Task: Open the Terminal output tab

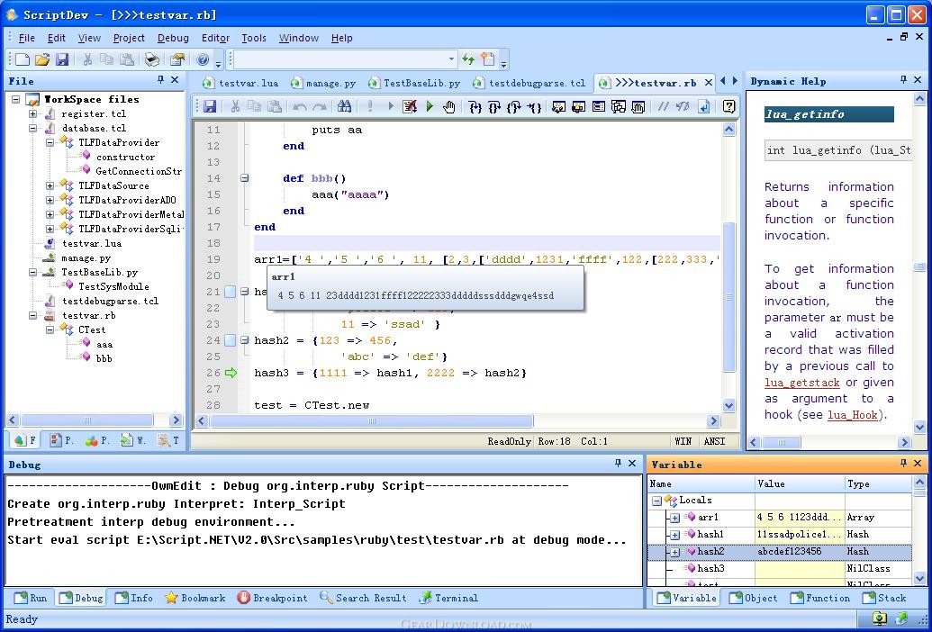Action: [x=448, y=598]
